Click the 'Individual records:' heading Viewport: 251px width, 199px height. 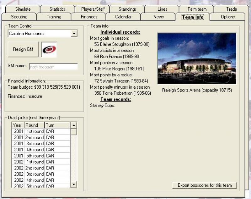point(120,32)
